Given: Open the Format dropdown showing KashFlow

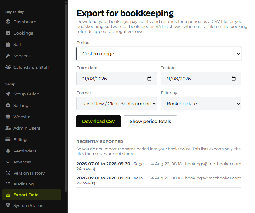Looking at the screenshot, I should (x=117, y=104).
